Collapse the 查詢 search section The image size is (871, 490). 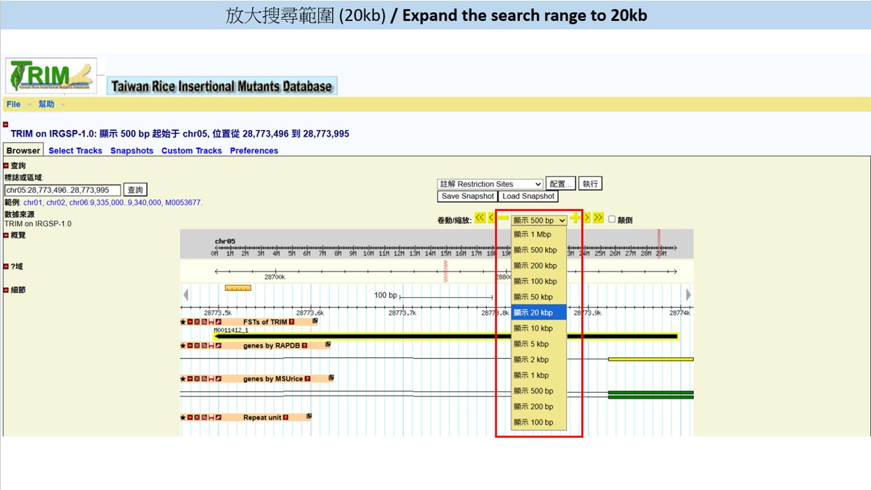point(6,166)
